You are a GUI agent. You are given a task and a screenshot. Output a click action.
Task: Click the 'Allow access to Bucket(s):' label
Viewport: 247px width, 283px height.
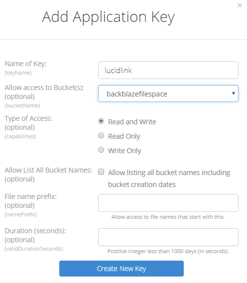pyautogui.click(x=44, y=88)
